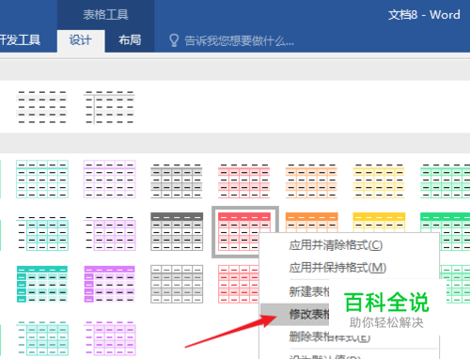Choose gray bordered grid style, third row
The height and width of the screenshot is (359, 470).
(177, 284)
